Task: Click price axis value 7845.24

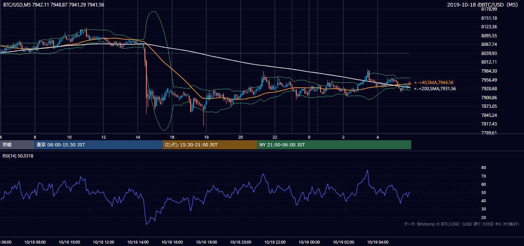Action: tap(489, 115)
